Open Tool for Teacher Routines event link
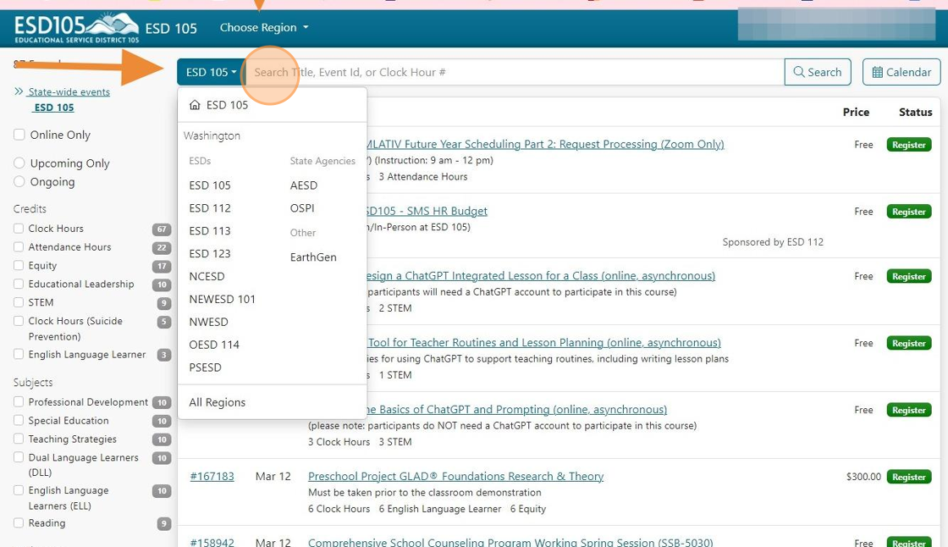Viewport: 948px width, 547px height. (x=544, y=342)
